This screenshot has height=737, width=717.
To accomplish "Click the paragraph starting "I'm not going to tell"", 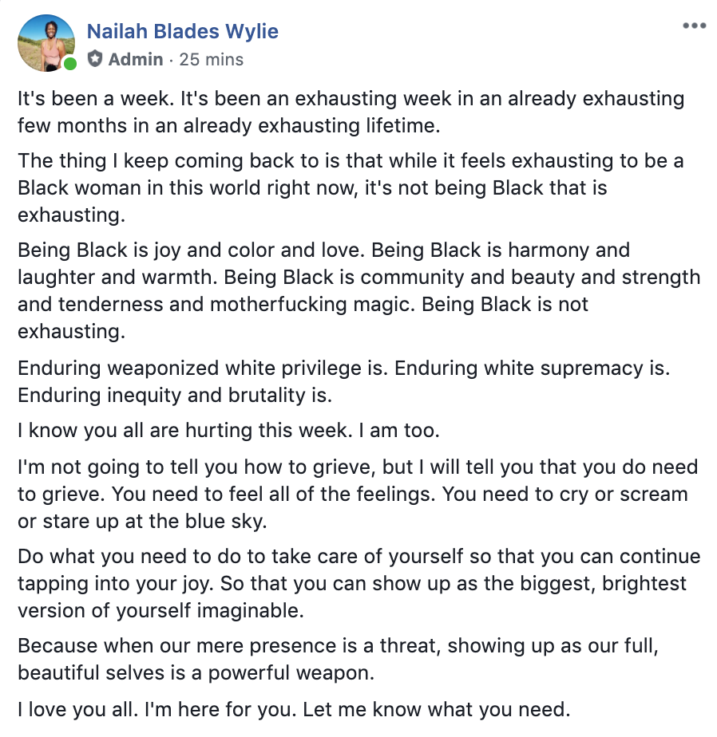I will point(358,494).
